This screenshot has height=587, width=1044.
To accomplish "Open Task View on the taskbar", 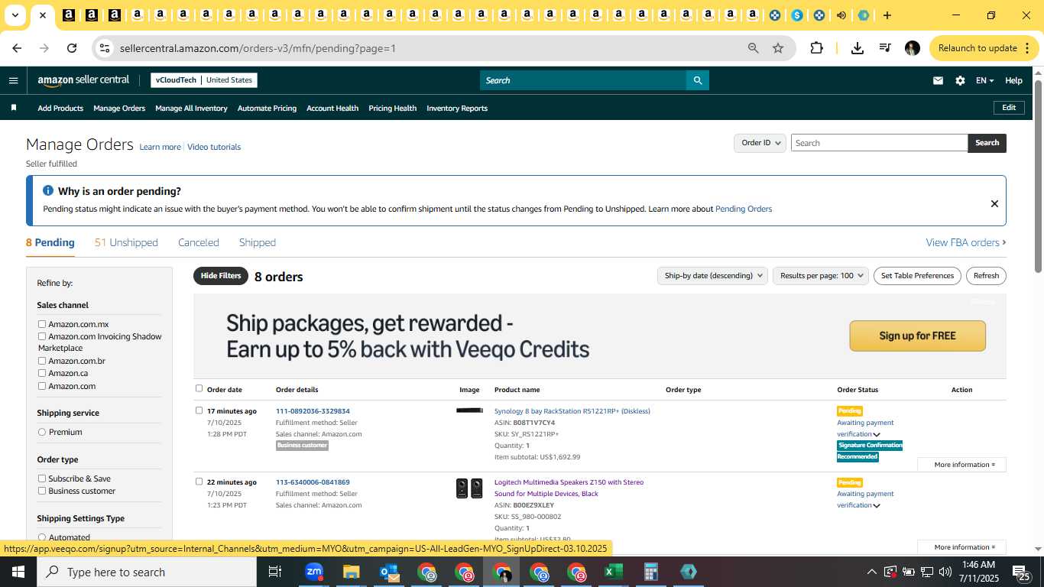I will pyautogui.click(x=275, y=572).
